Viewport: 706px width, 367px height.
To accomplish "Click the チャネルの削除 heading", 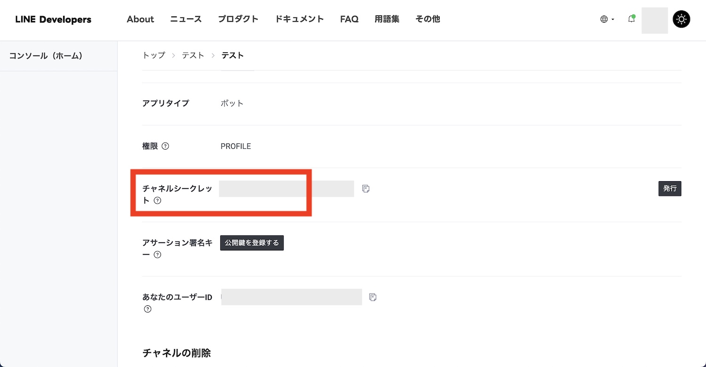I will 176,353.
